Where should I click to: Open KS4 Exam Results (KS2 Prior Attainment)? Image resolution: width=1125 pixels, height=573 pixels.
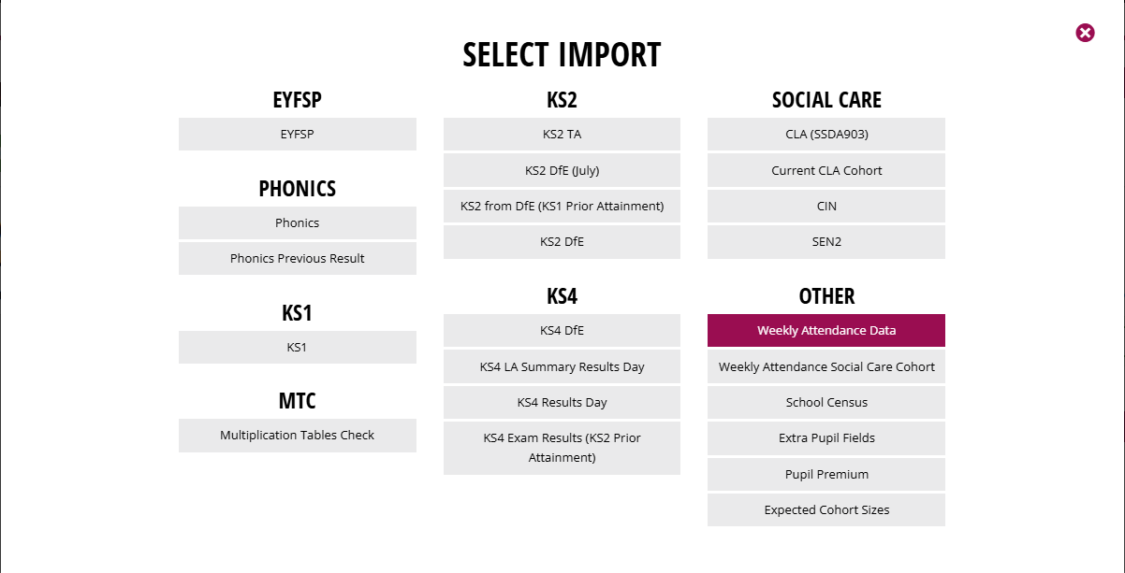pyautogui.click(x=562, y=448)
